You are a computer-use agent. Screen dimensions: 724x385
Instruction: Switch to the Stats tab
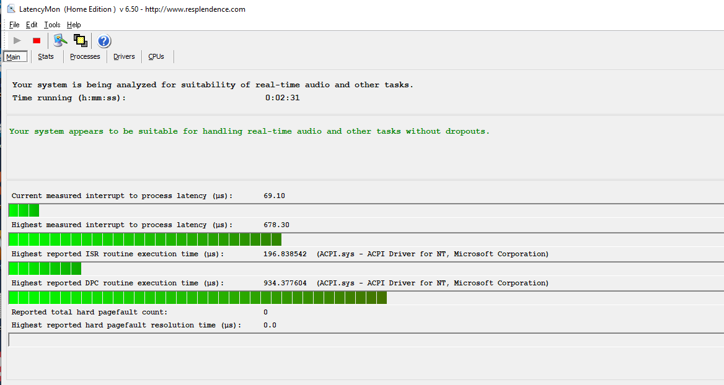tap(46, 56)
